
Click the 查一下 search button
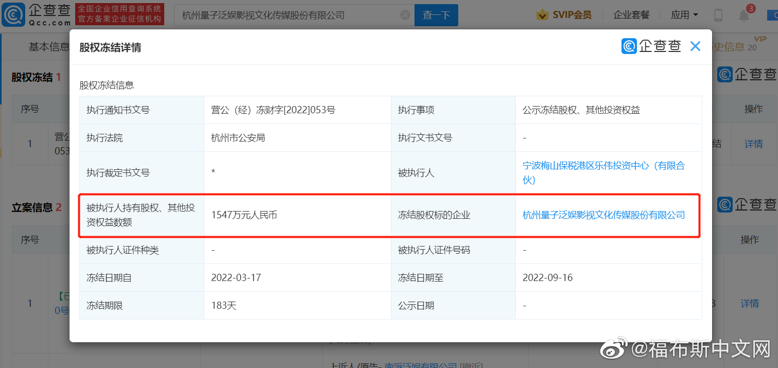[436, 15]
